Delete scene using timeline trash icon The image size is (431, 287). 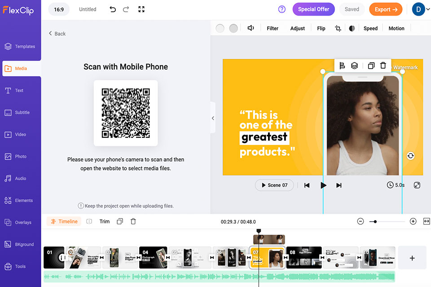point(133,222)
